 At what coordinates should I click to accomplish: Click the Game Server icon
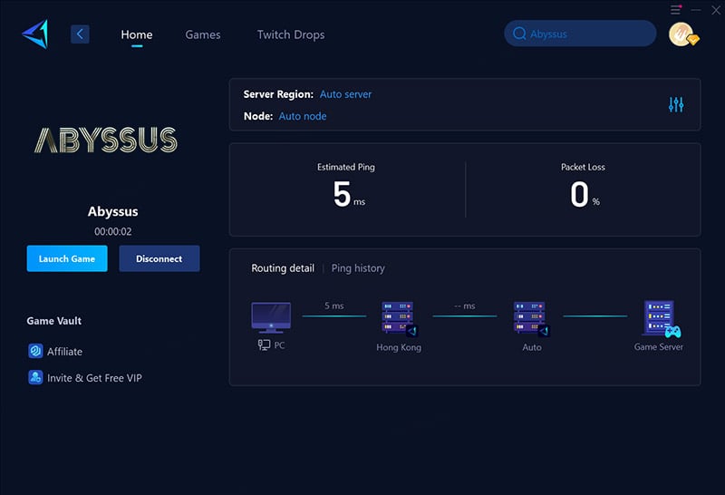point(661,318)
